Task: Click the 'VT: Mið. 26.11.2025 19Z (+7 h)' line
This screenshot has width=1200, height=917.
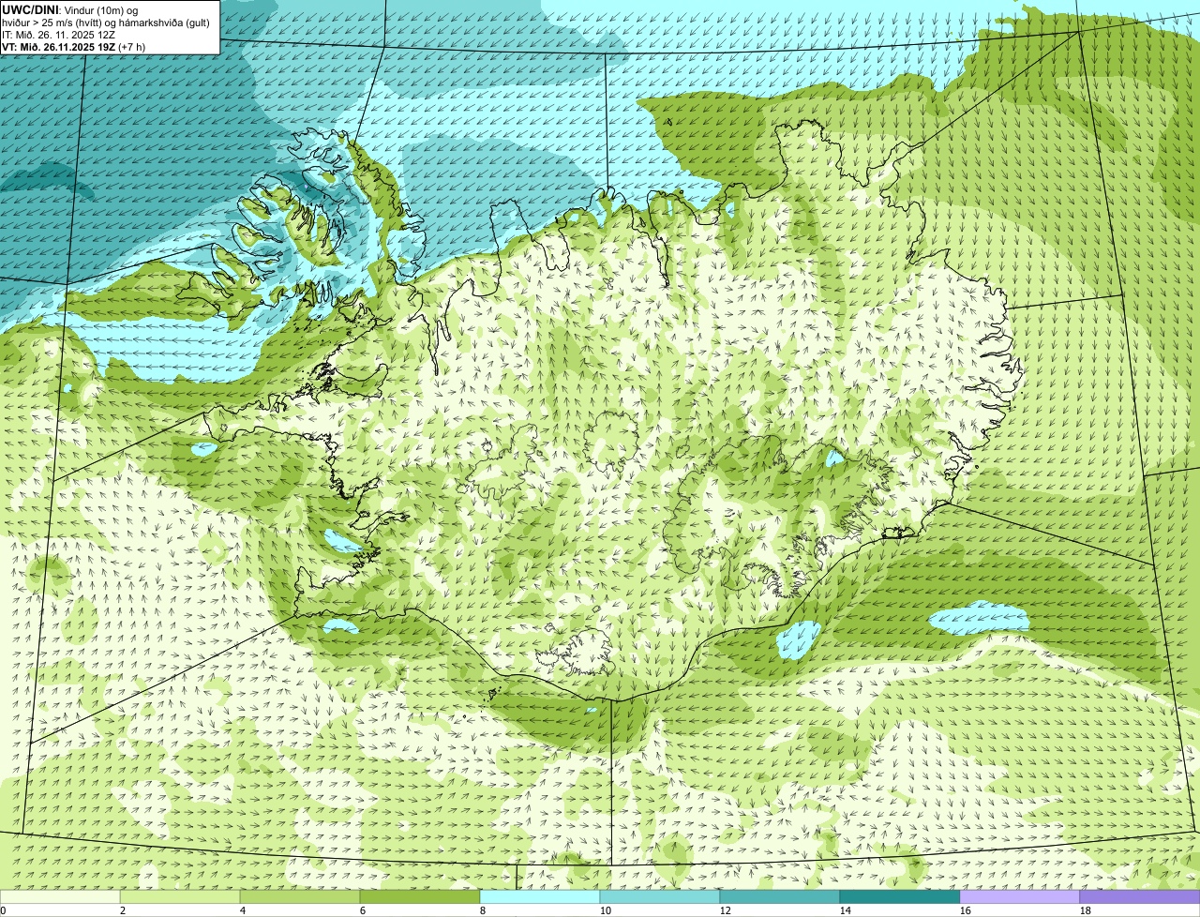Action: 74,46
